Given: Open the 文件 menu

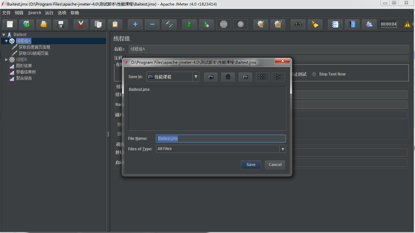Looking at the screenshot, I should click(7, 13).
